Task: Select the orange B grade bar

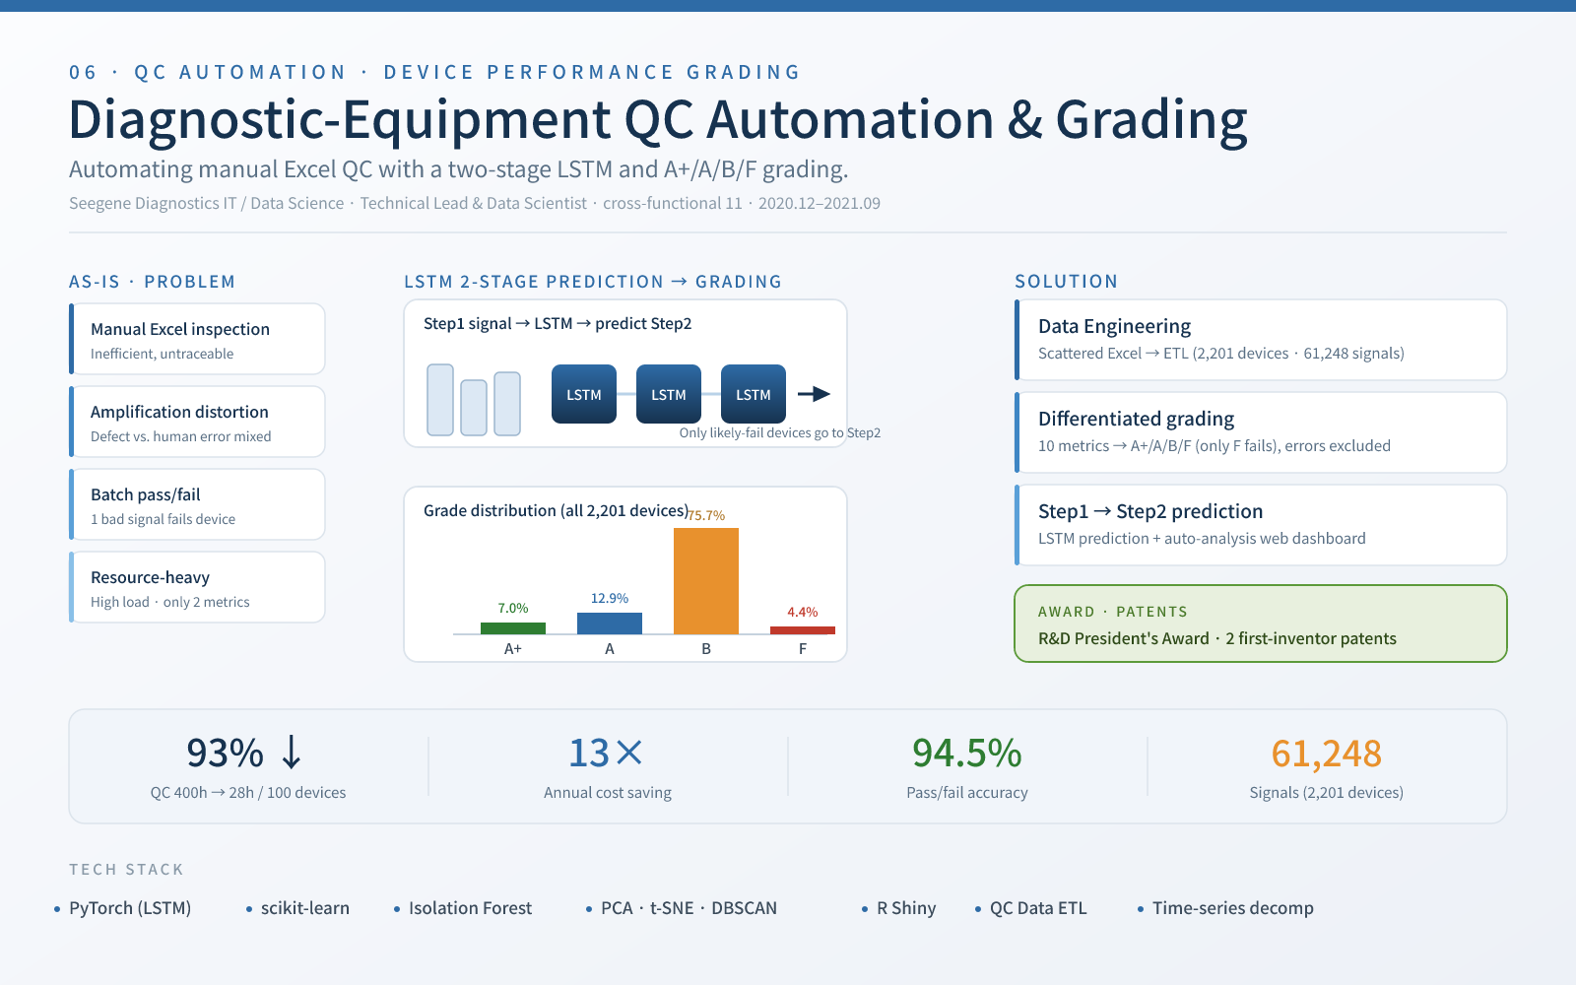Action: point(706,581)
